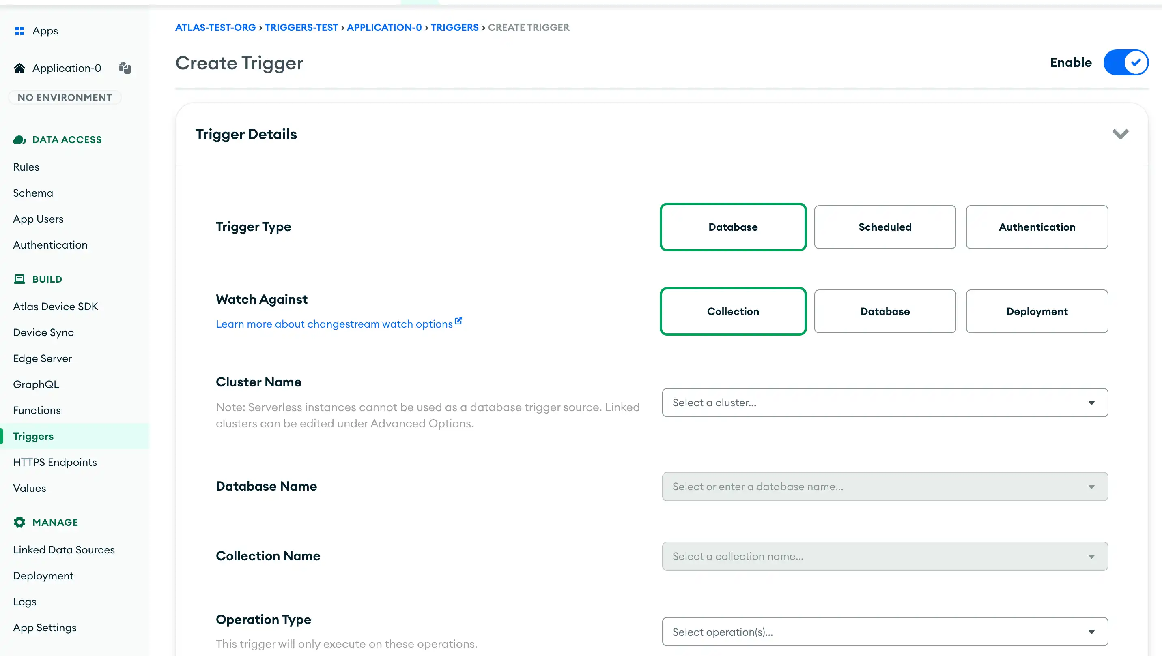Click Rules under Data Access menu

tap(26, 167)
